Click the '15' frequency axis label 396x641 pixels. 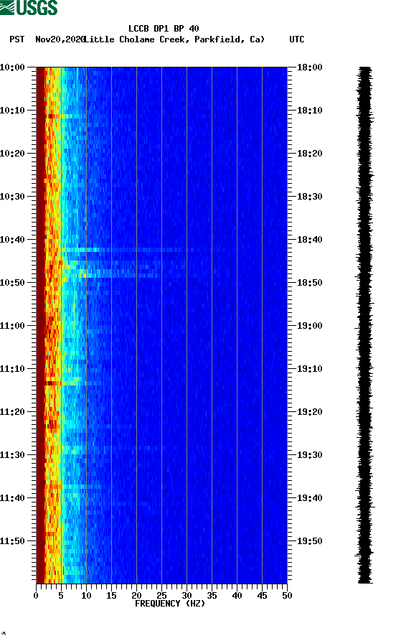(111, 596)
